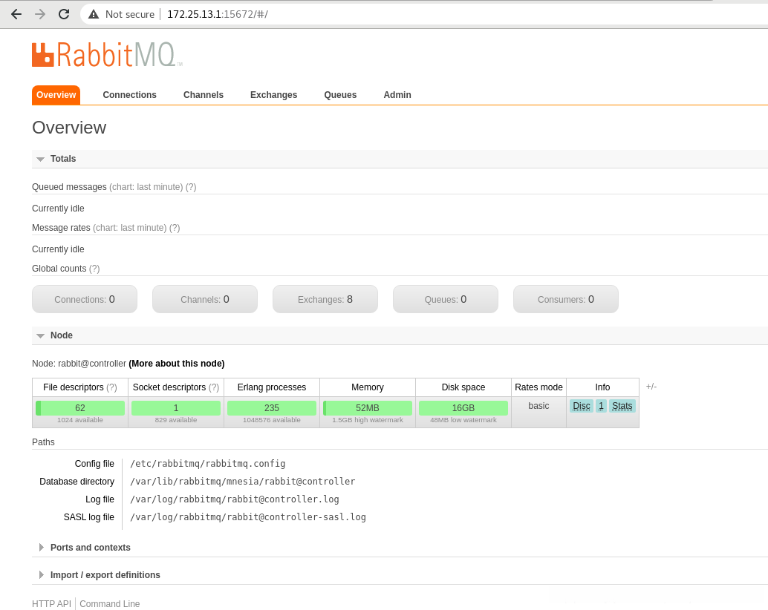The image size is (768, 610).
Task: Open the Channels tab
Action: (204, 95)
